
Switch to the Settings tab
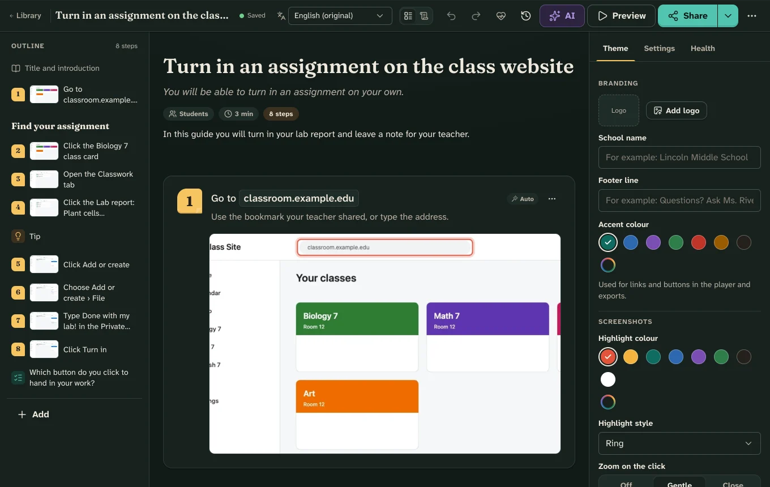coord(659,49)
